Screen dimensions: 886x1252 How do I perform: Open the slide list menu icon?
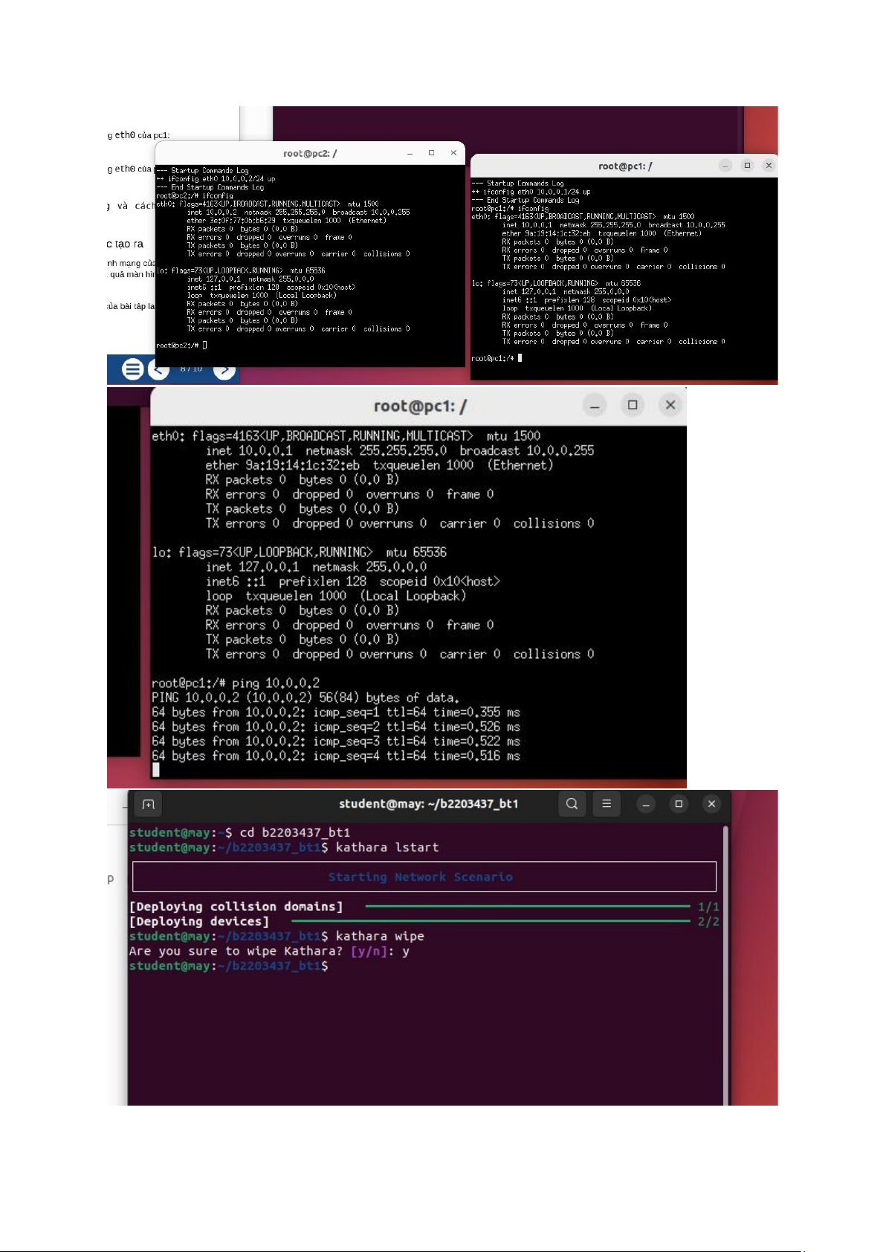[132, 369]
